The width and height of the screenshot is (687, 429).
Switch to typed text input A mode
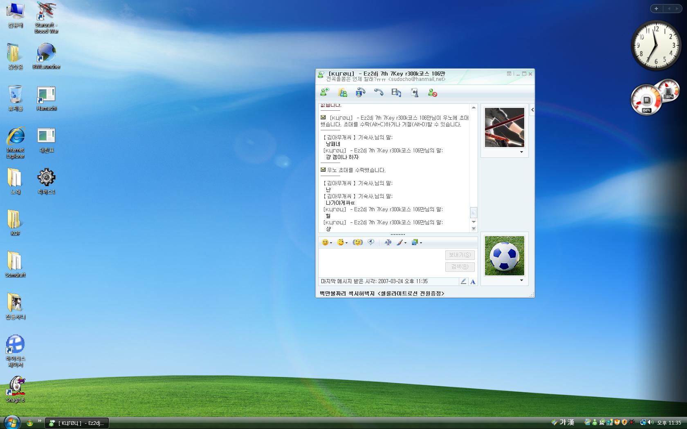click(x=473, y=282)
